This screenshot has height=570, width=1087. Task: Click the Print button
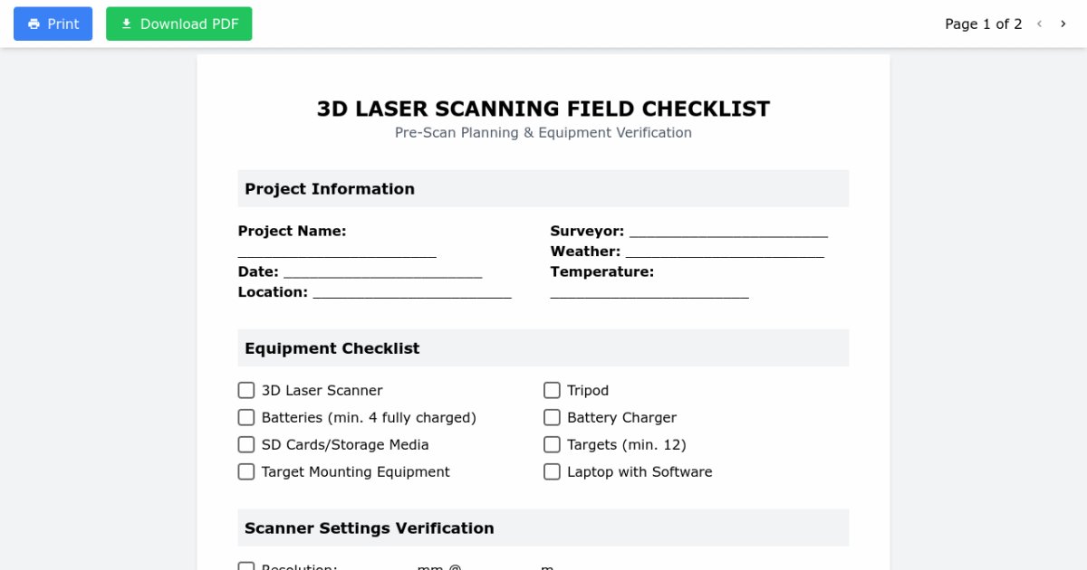[53, 24]
